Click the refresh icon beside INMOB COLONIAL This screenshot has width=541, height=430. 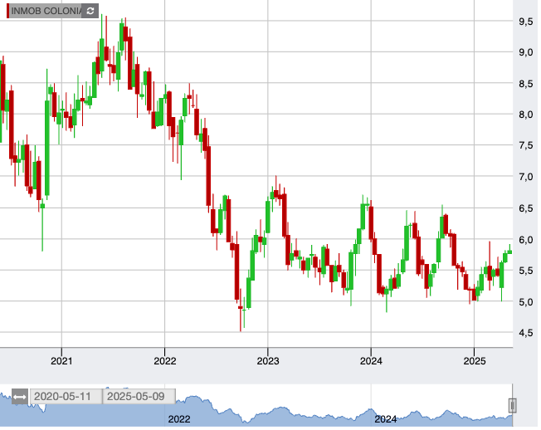point(90,11)
